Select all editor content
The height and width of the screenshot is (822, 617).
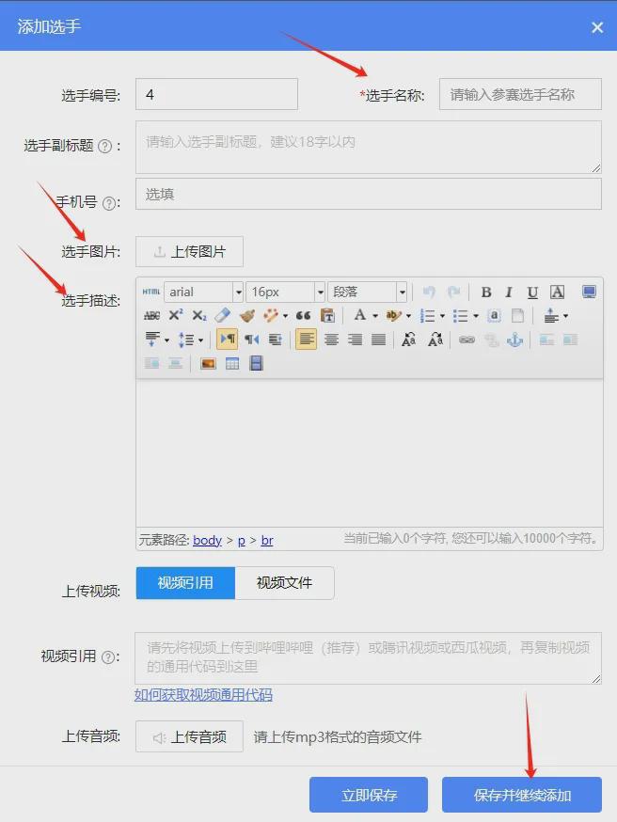tap(494, 316)
